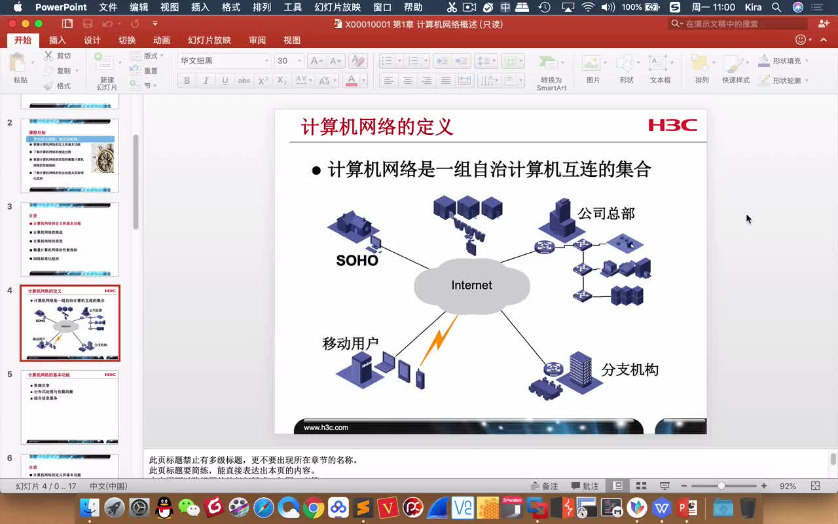
Task: Increase font size with the large A icon
Action: 316,61
